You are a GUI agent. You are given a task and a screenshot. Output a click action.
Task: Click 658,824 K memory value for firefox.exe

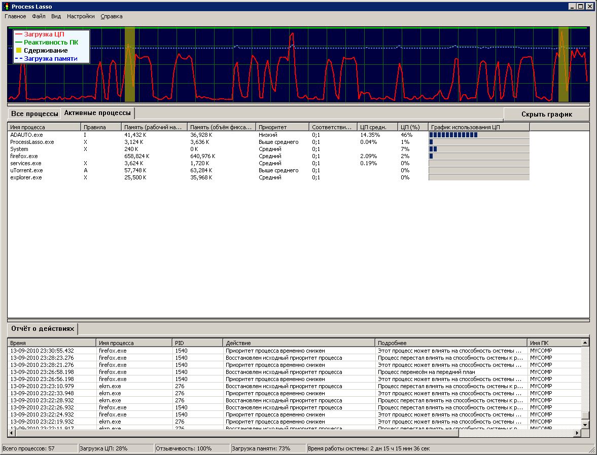click(136, 156)
